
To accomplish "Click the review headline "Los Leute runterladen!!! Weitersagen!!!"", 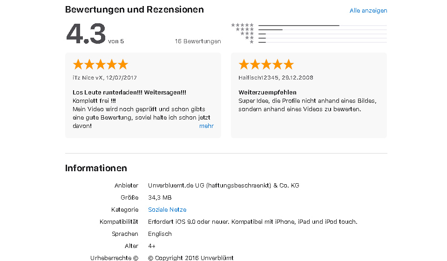I will click(x=129, y=93).
